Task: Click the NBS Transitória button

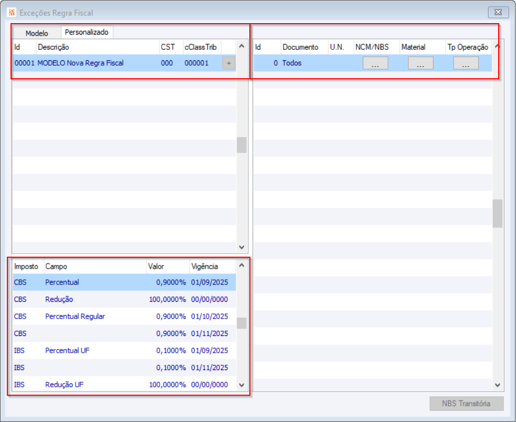Action: tap(466, 404)
